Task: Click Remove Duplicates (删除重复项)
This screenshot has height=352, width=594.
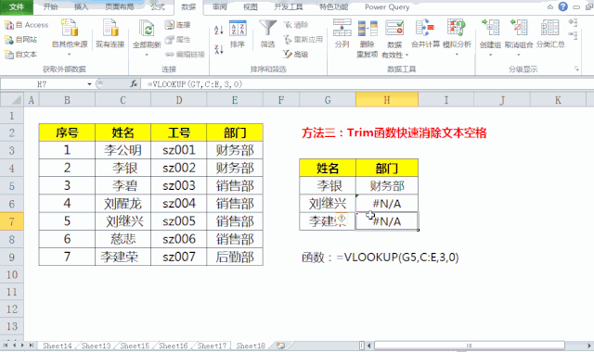Action: pos(368,38)
